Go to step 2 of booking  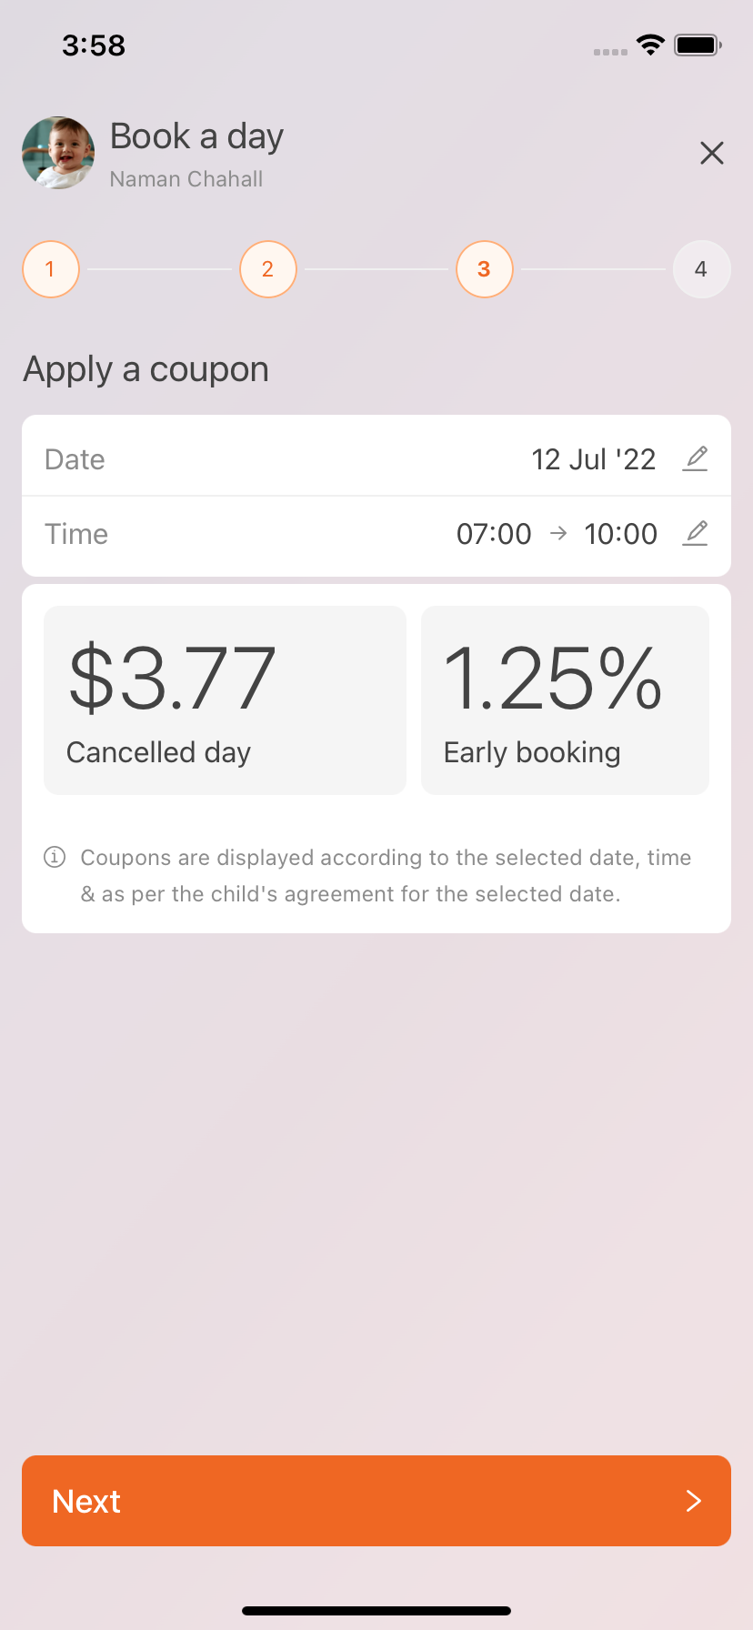pos(268,269)
